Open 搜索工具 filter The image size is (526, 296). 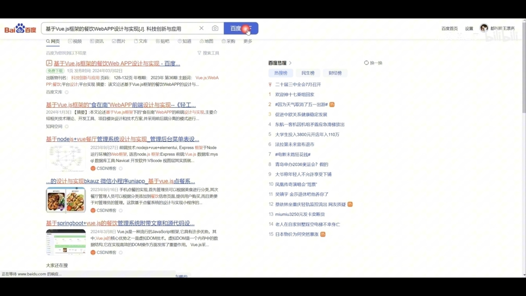(x=208, y=53)
